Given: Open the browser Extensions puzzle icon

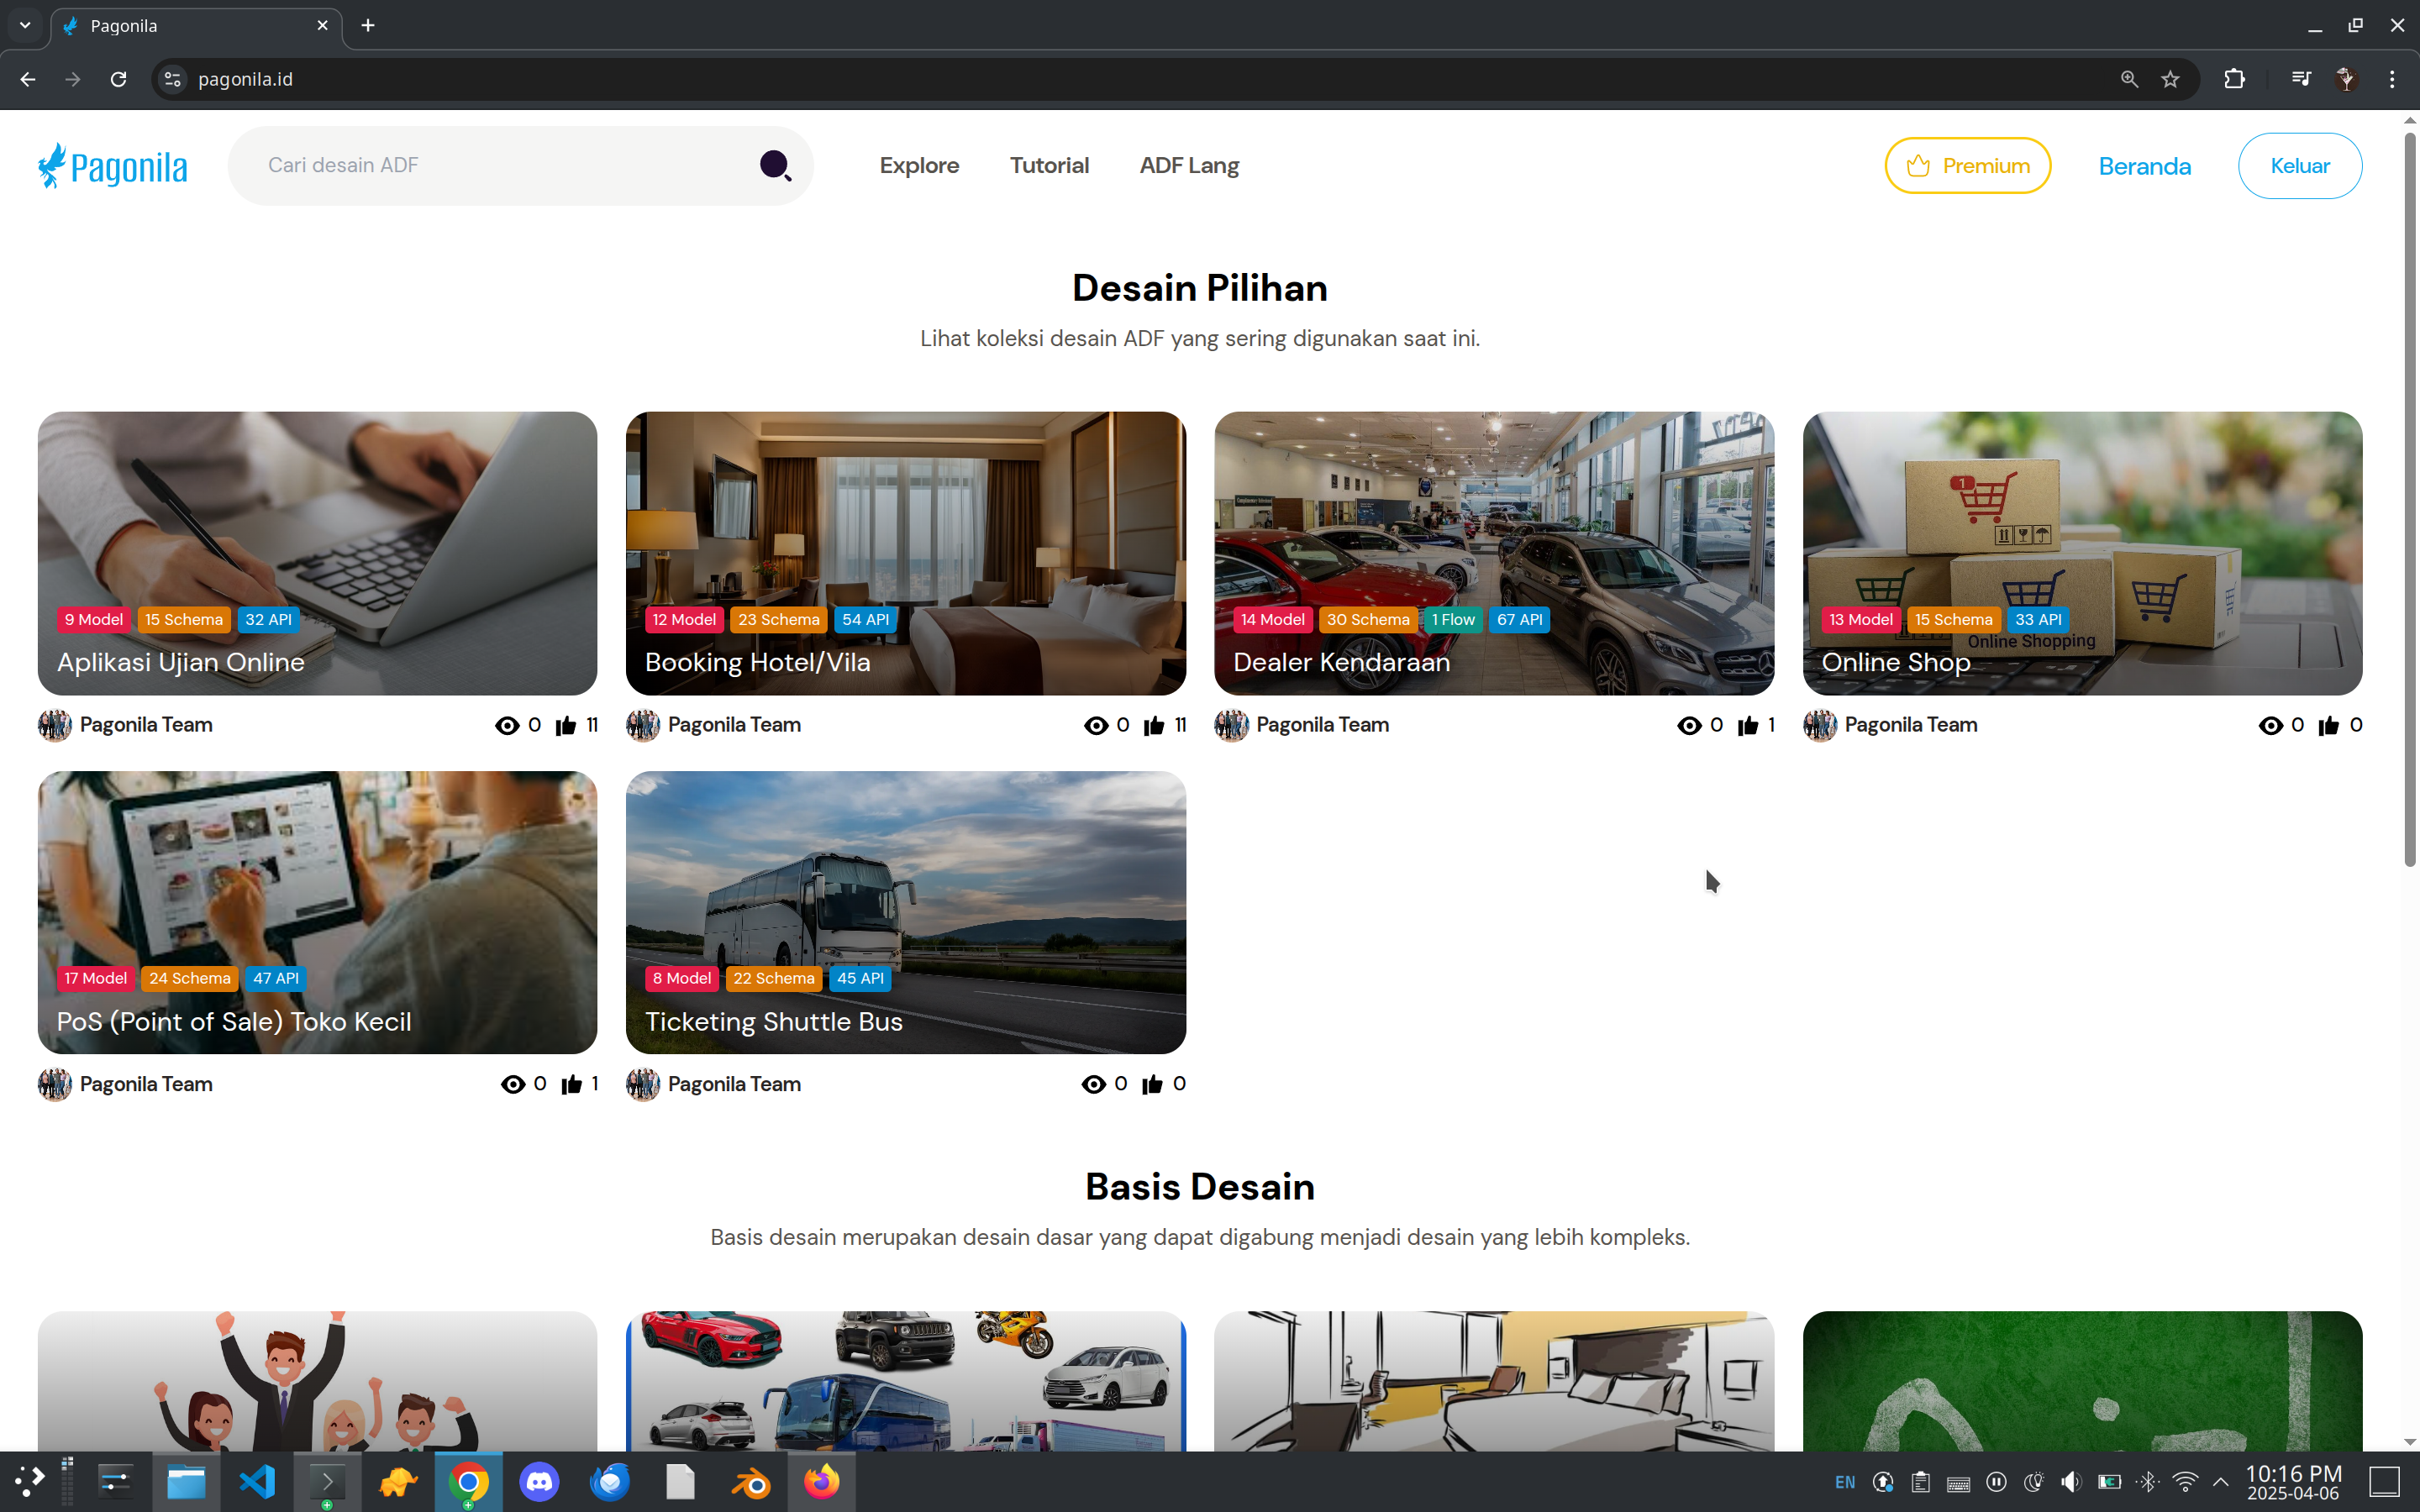Looking at the screenshot, I should [x=2234, y=79].
